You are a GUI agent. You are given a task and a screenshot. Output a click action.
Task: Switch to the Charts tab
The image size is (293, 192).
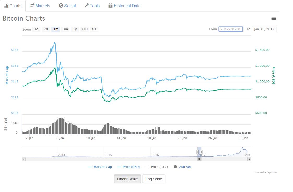tap(13, 6)
